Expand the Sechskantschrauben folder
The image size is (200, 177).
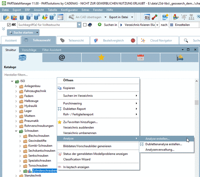[20, 151]
